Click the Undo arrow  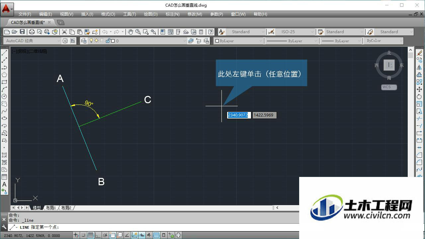pyautogui.click(x=105, y=32)
